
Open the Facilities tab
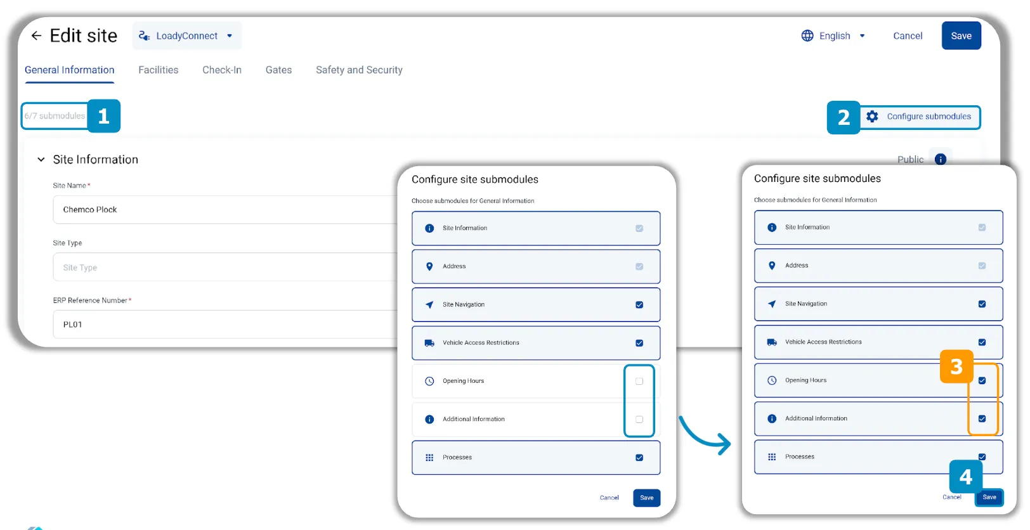tap(159, 70)
